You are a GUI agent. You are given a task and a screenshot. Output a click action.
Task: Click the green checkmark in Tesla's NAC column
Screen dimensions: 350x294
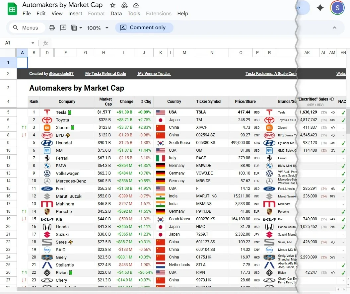click(x=343, y=112)
